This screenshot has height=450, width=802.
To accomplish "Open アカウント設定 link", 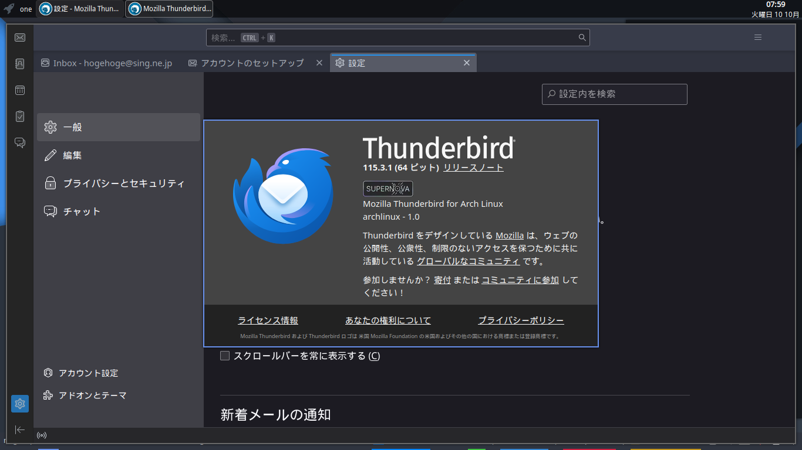I will tap(81, 373).
